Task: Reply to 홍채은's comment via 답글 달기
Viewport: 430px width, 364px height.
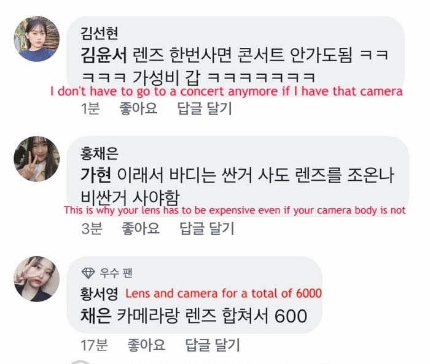Action: [x=207, y=228]
